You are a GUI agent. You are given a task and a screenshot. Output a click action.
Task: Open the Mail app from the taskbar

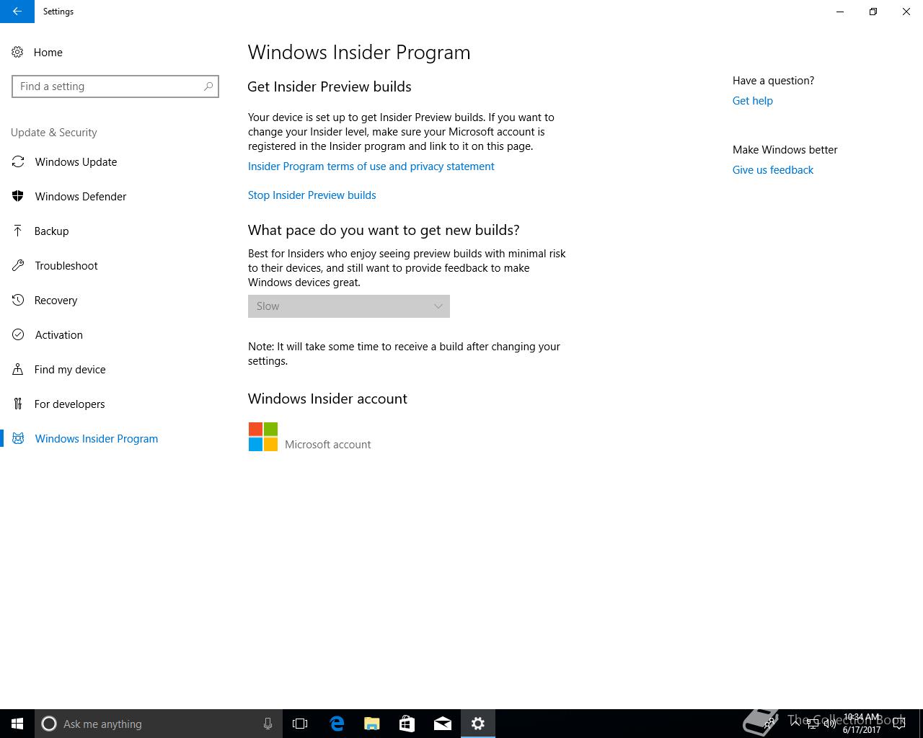443,724
